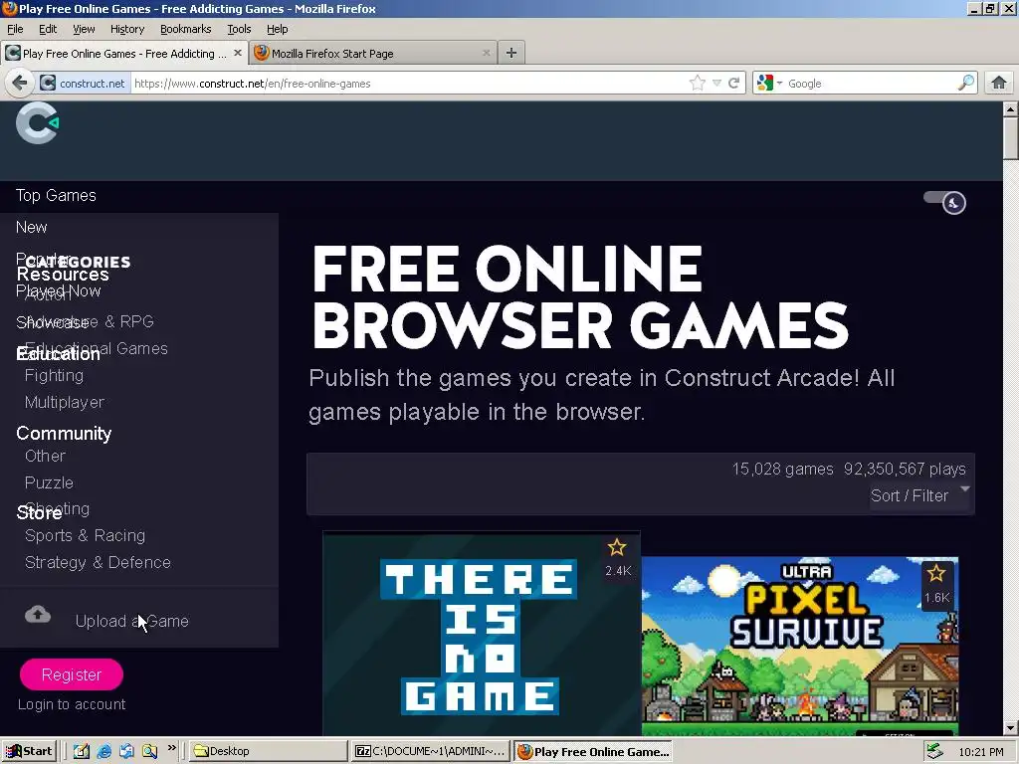Open the File menu
1019x764 pixels.
coord(15,29)
